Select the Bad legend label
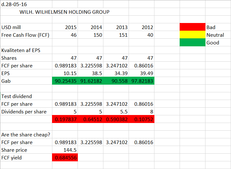The width and height of the screenshot is (231, 169). coord(211,27)
